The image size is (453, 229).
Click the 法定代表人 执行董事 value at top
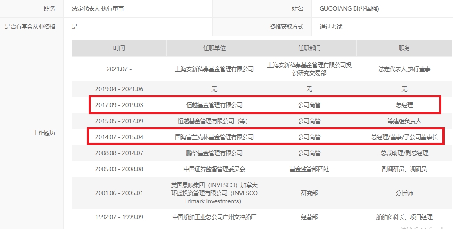pos(97,8)
